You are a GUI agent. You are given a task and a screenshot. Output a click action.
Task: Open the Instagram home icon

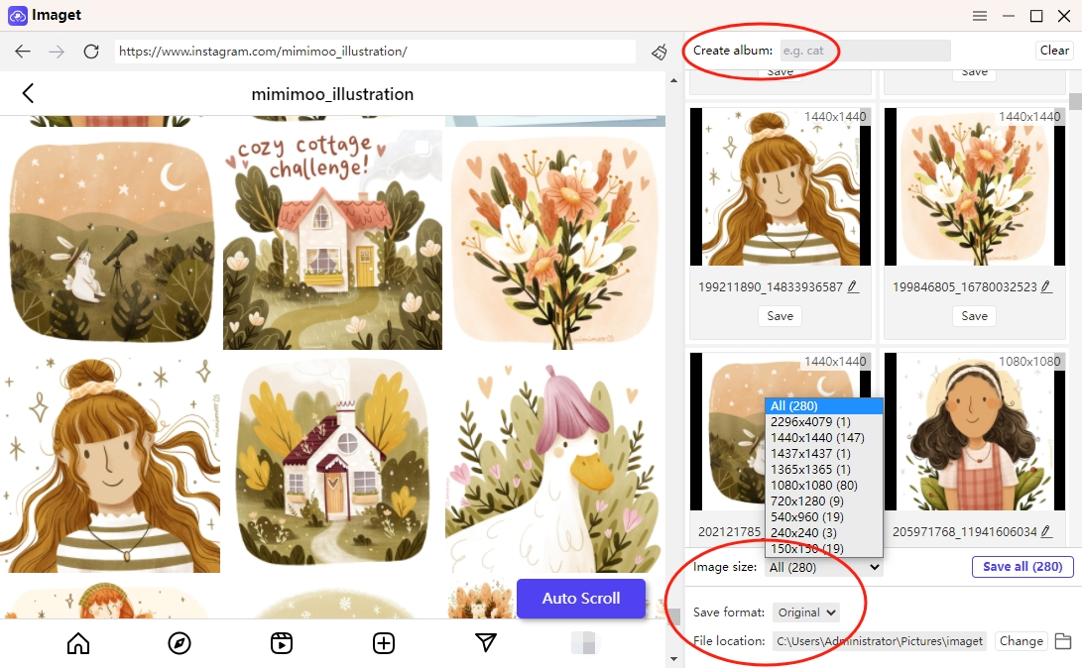78,643
